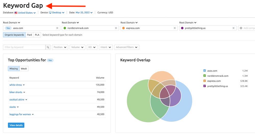Expand the Advanced filters dropdown
The height and width of the screenshot is (135, 255).
(x=127, y=47)
